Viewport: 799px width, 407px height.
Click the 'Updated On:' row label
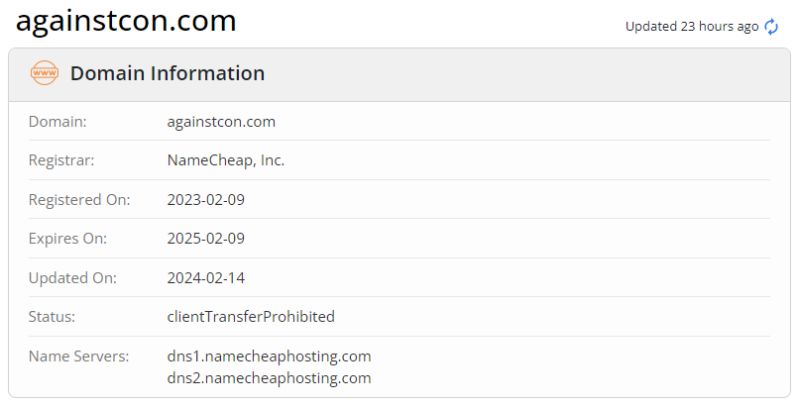tap(72, 277)
